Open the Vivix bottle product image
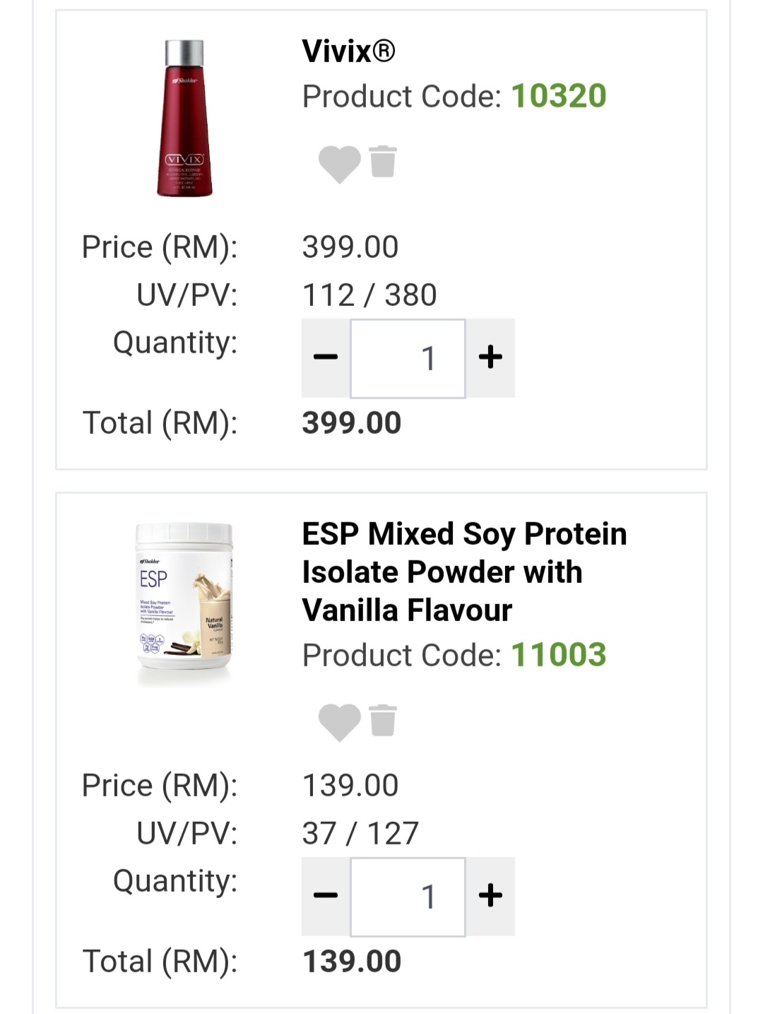The width and height of the screenshot is (763, 1014). [x=184, y=118]
